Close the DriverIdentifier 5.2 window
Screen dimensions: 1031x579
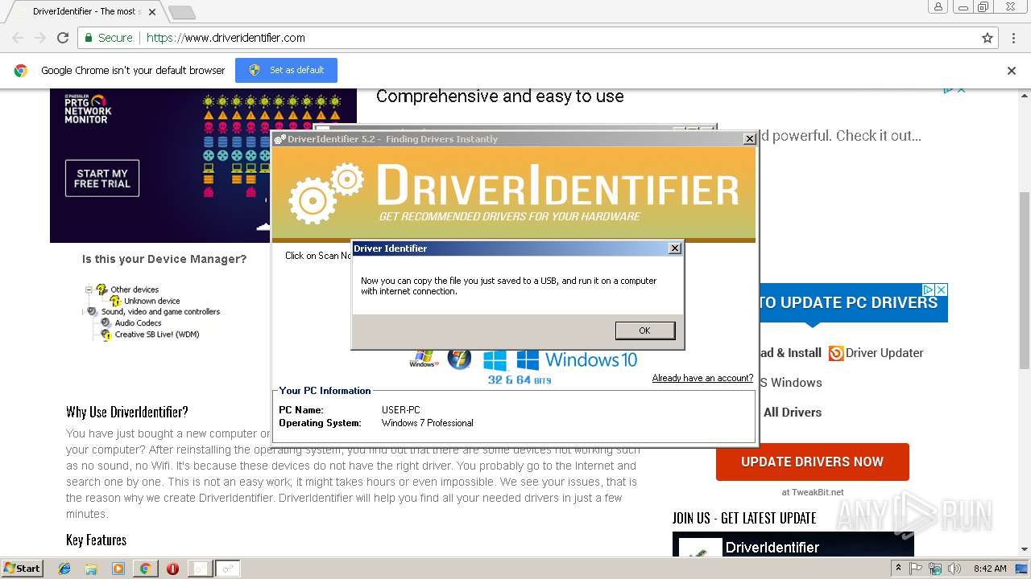pyautogui.click(x=749, y=139)
